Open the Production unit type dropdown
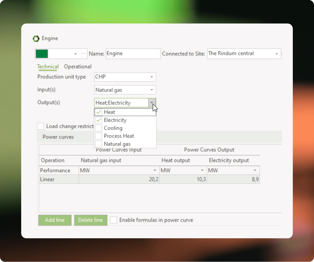Viewport: 314px width, 262px height. pos(152,77)
